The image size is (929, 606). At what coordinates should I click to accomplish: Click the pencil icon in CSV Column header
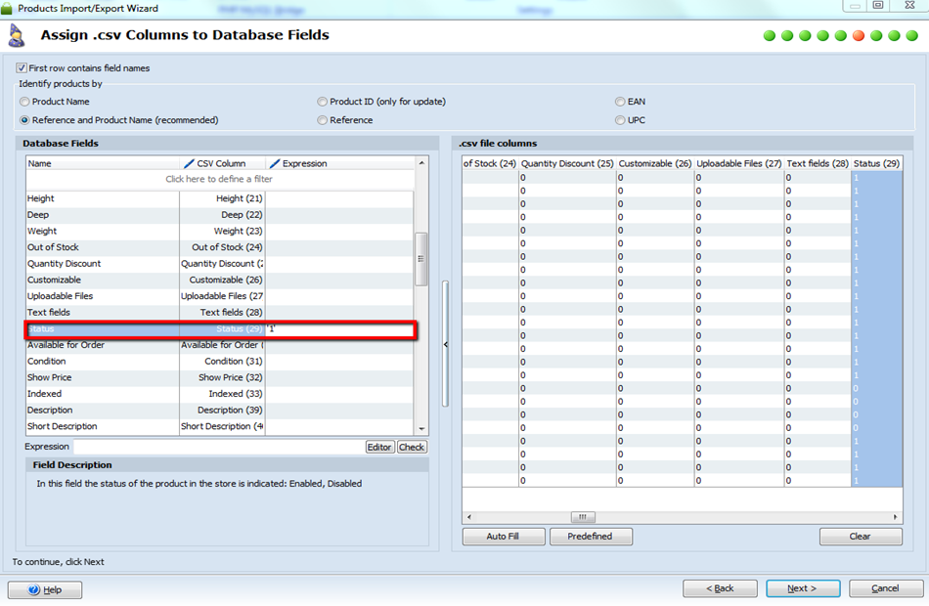pyautogui.click(x=190, y=163)
